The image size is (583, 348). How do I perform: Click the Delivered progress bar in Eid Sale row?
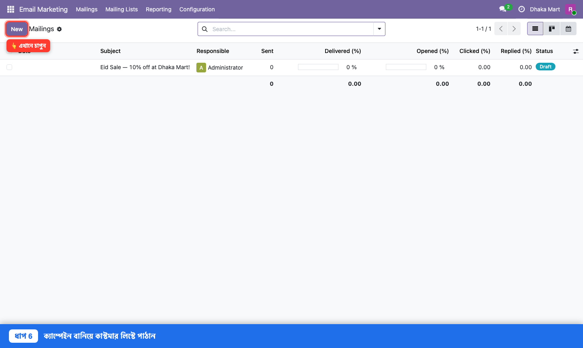tap(318, 67)
